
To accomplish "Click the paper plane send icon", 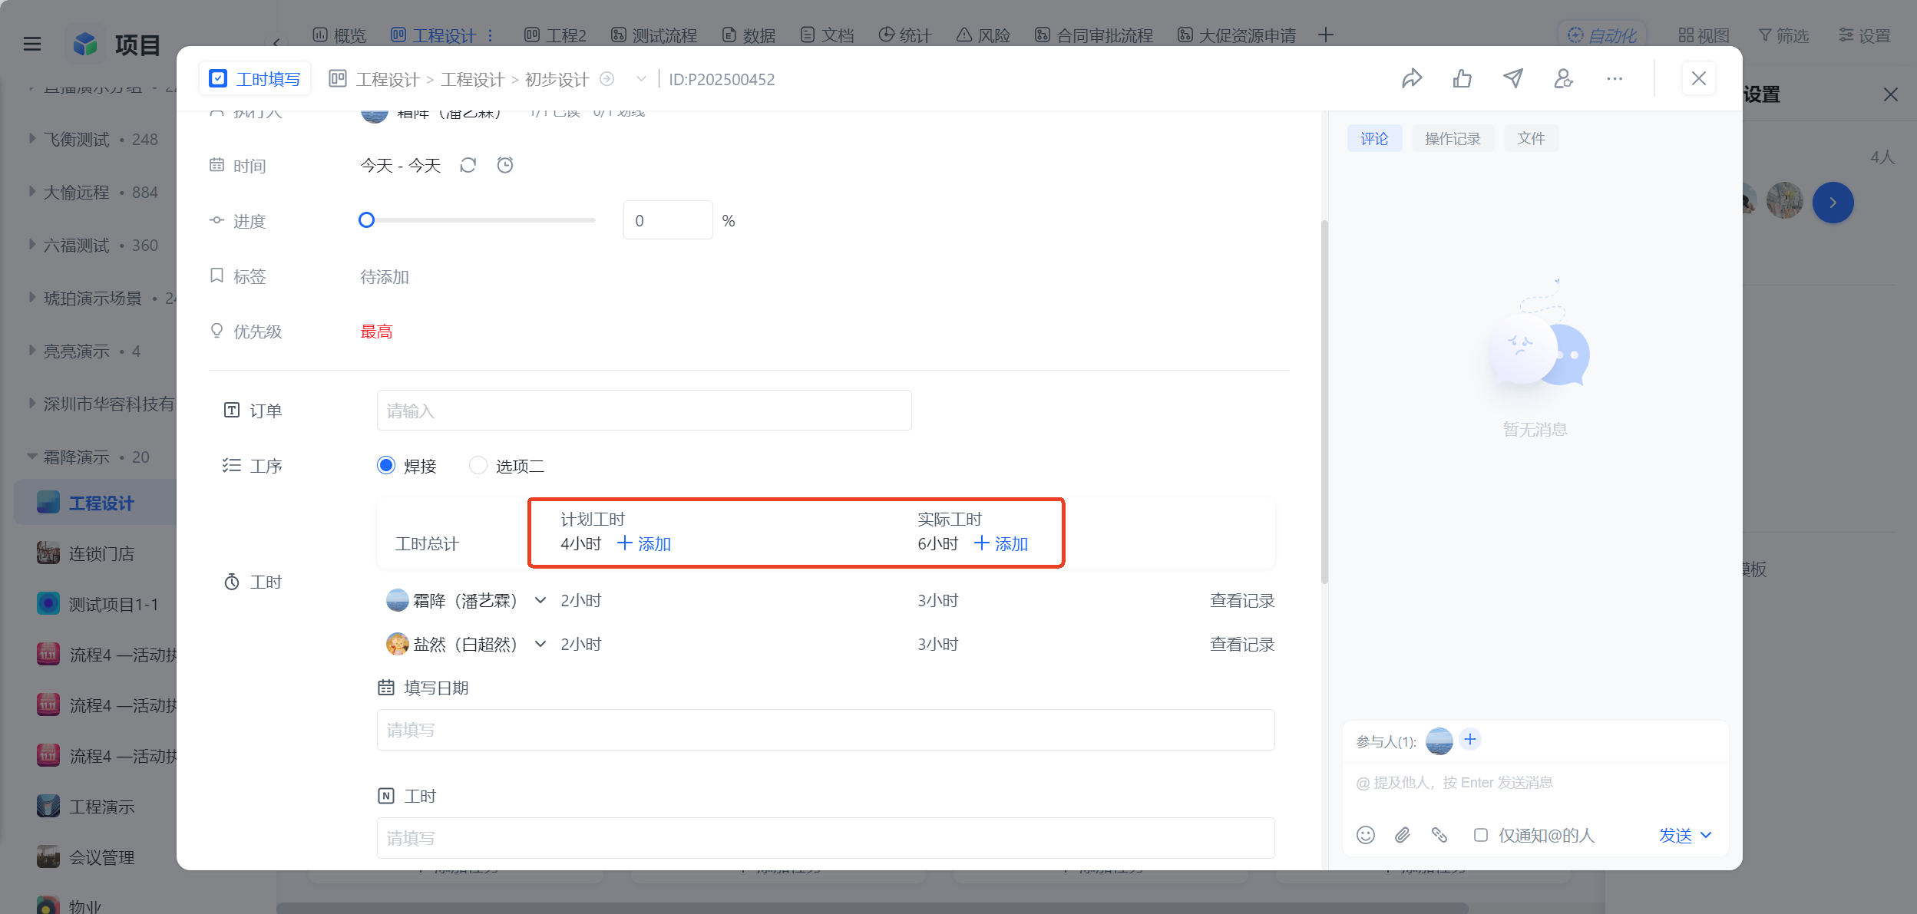I will click(1513, 78).
